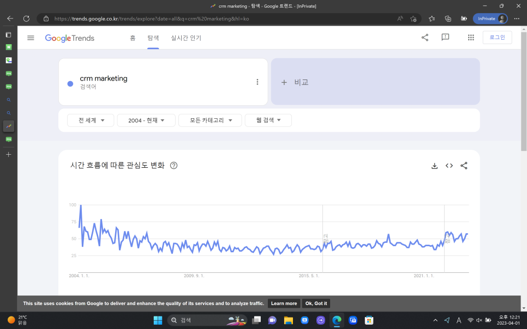This screenshot has width=527, height=329.
Task: Open File Explorer from taskbar
Action: (x=289, y=320)
